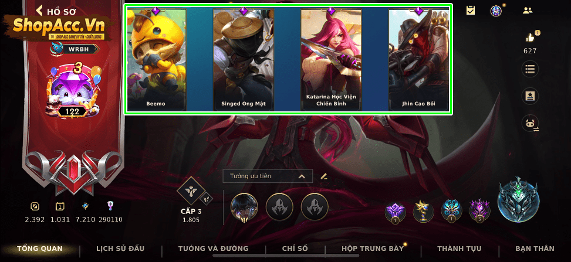Open the list menu icon
This screenshot has width=571, height=262.
531,69
